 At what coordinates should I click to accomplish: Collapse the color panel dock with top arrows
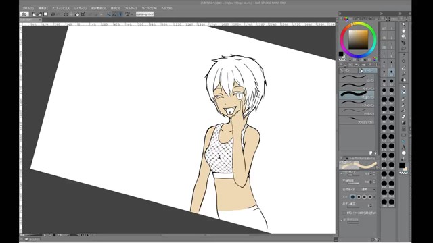coord(340,13)
